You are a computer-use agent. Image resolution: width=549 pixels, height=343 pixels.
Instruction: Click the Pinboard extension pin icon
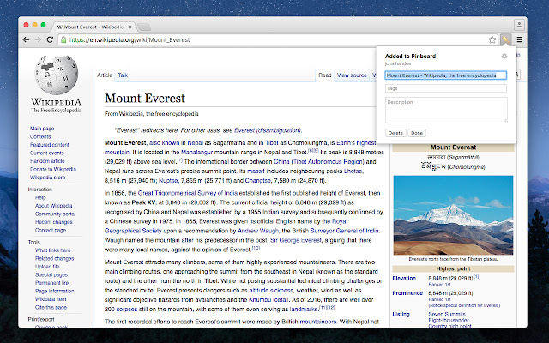pyautogui.click(x=505, y=39)
